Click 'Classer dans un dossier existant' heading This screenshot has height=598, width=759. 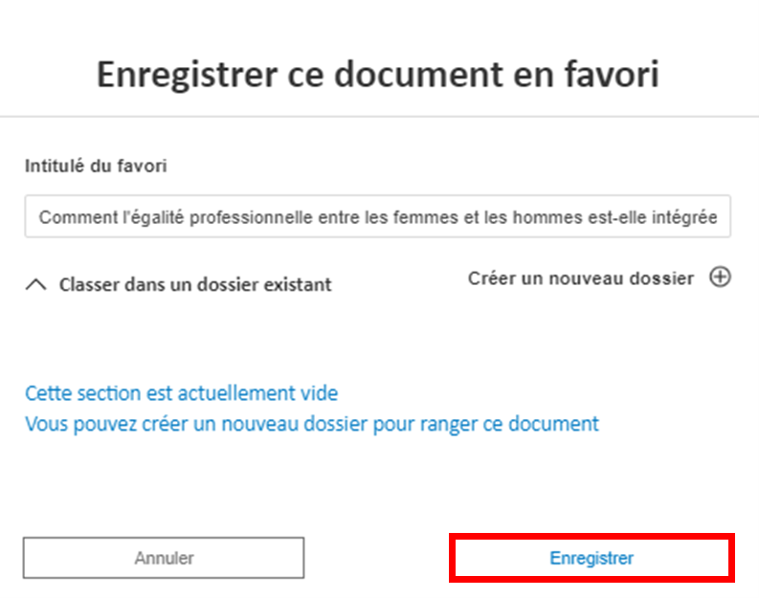[x=195, y=284]
